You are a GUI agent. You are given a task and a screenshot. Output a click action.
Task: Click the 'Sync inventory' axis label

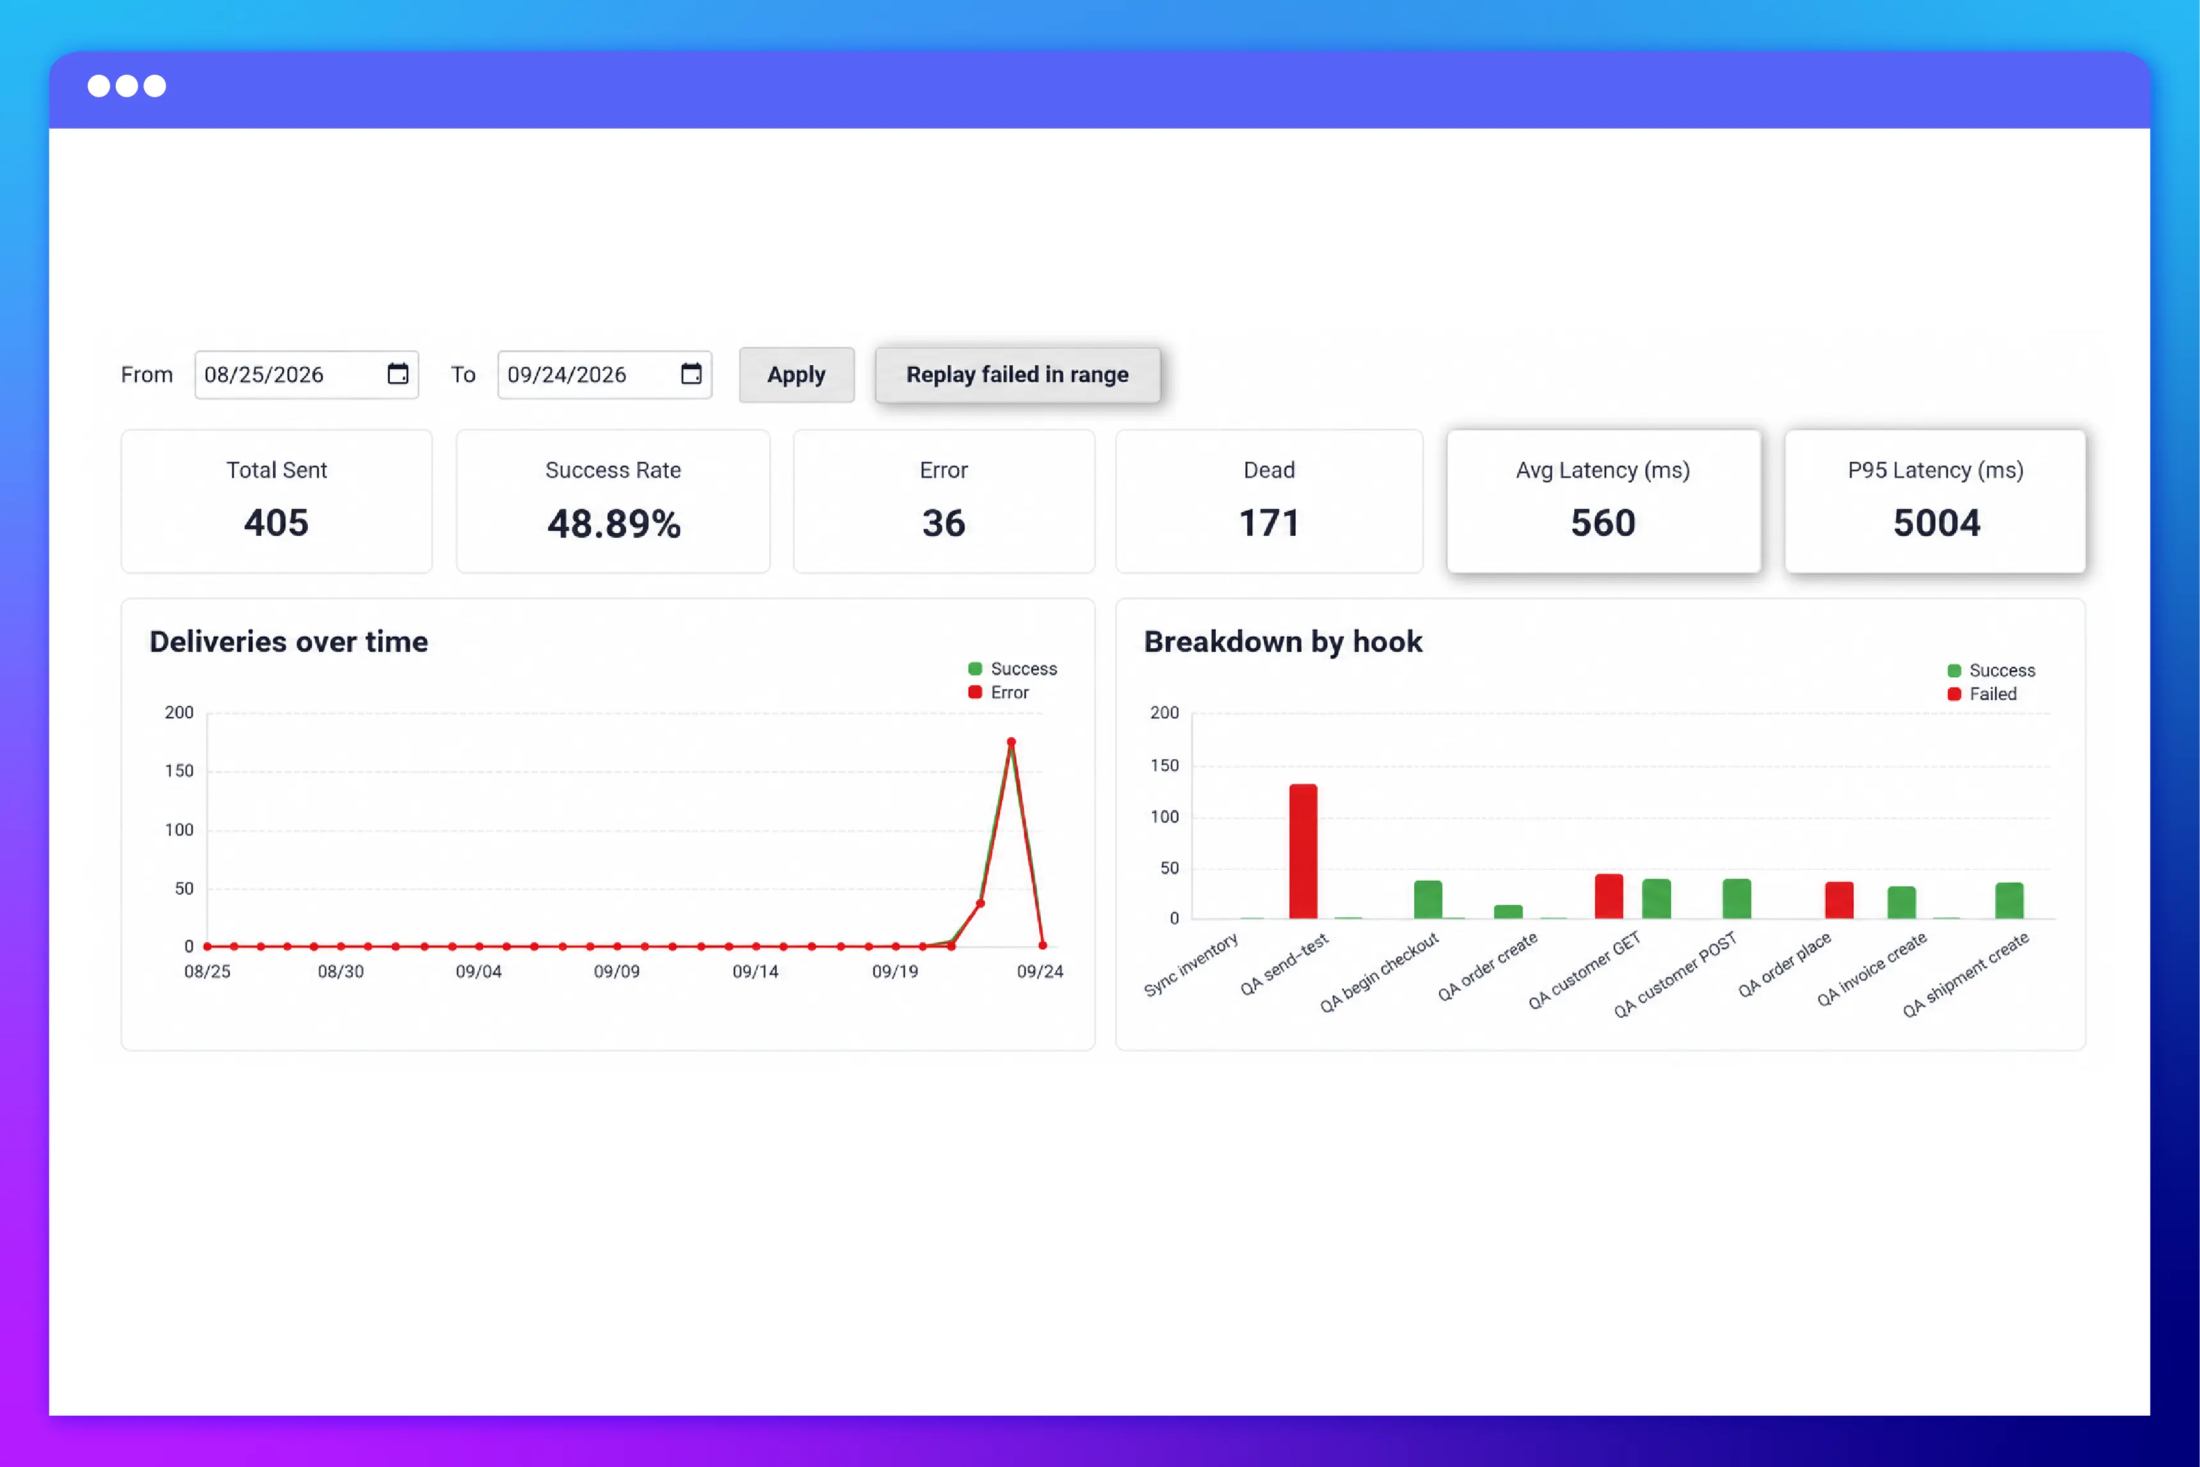coord(1191,965)
